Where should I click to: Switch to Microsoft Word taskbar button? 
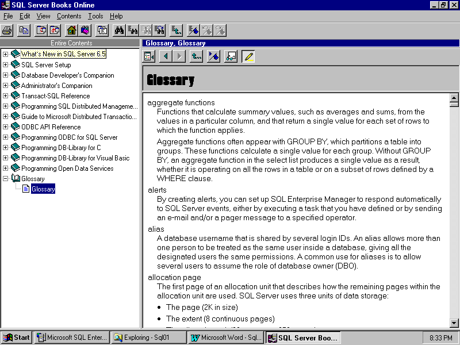pos(226,338)
